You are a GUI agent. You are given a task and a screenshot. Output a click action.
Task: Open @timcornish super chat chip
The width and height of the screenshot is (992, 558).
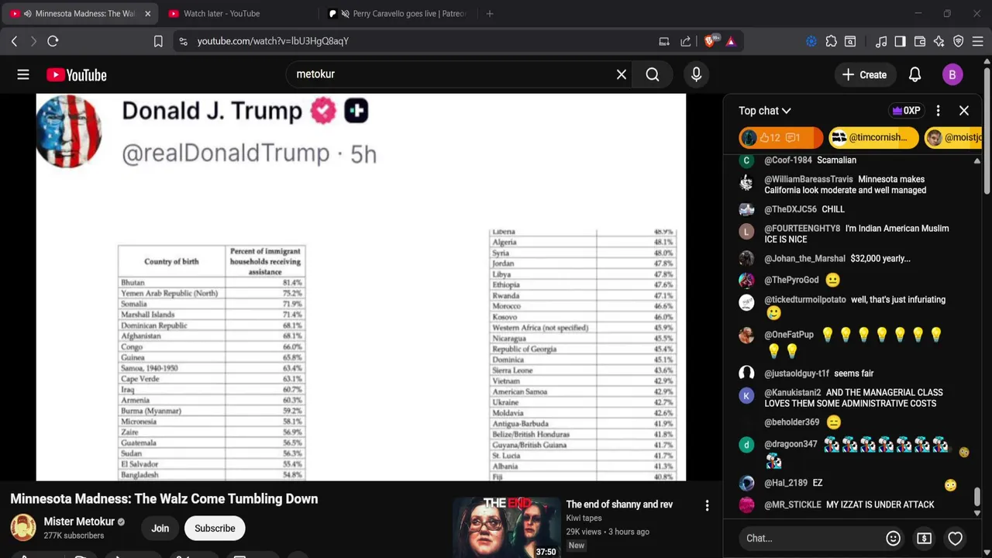click(873, 138)
